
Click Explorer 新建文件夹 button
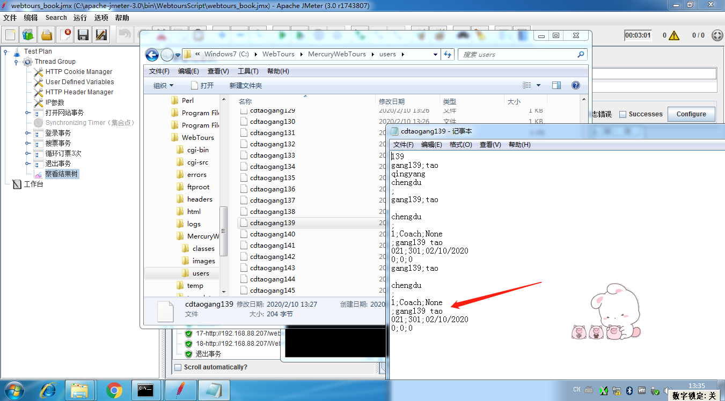[245, 86]
